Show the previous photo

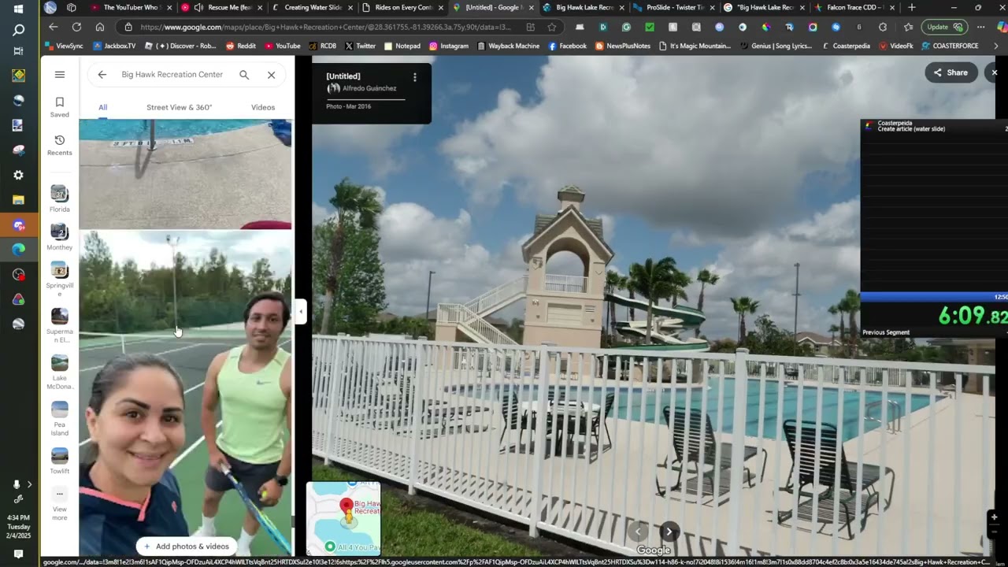point(639,532)
